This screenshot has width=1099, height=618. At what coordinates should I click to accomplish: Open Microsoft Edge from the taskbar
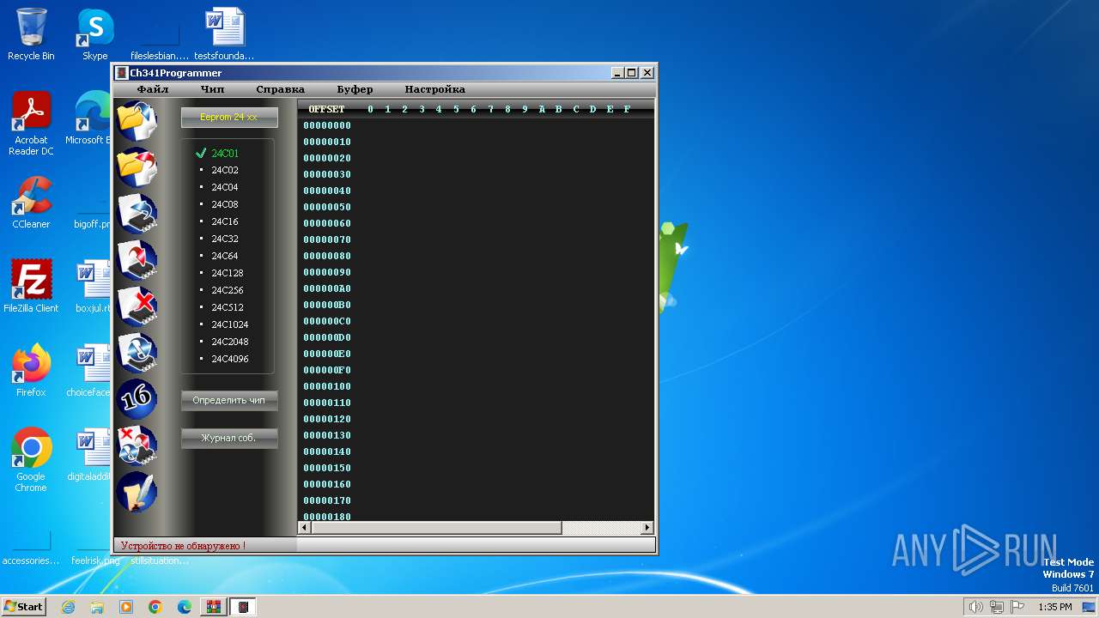point(185,607)
